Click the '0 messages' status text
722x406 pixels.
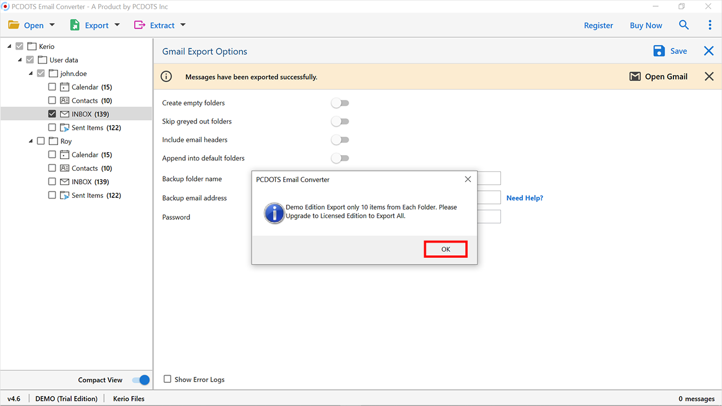697,399
